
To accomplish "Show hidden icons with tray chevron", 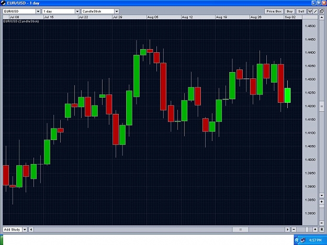I will 297,240.
